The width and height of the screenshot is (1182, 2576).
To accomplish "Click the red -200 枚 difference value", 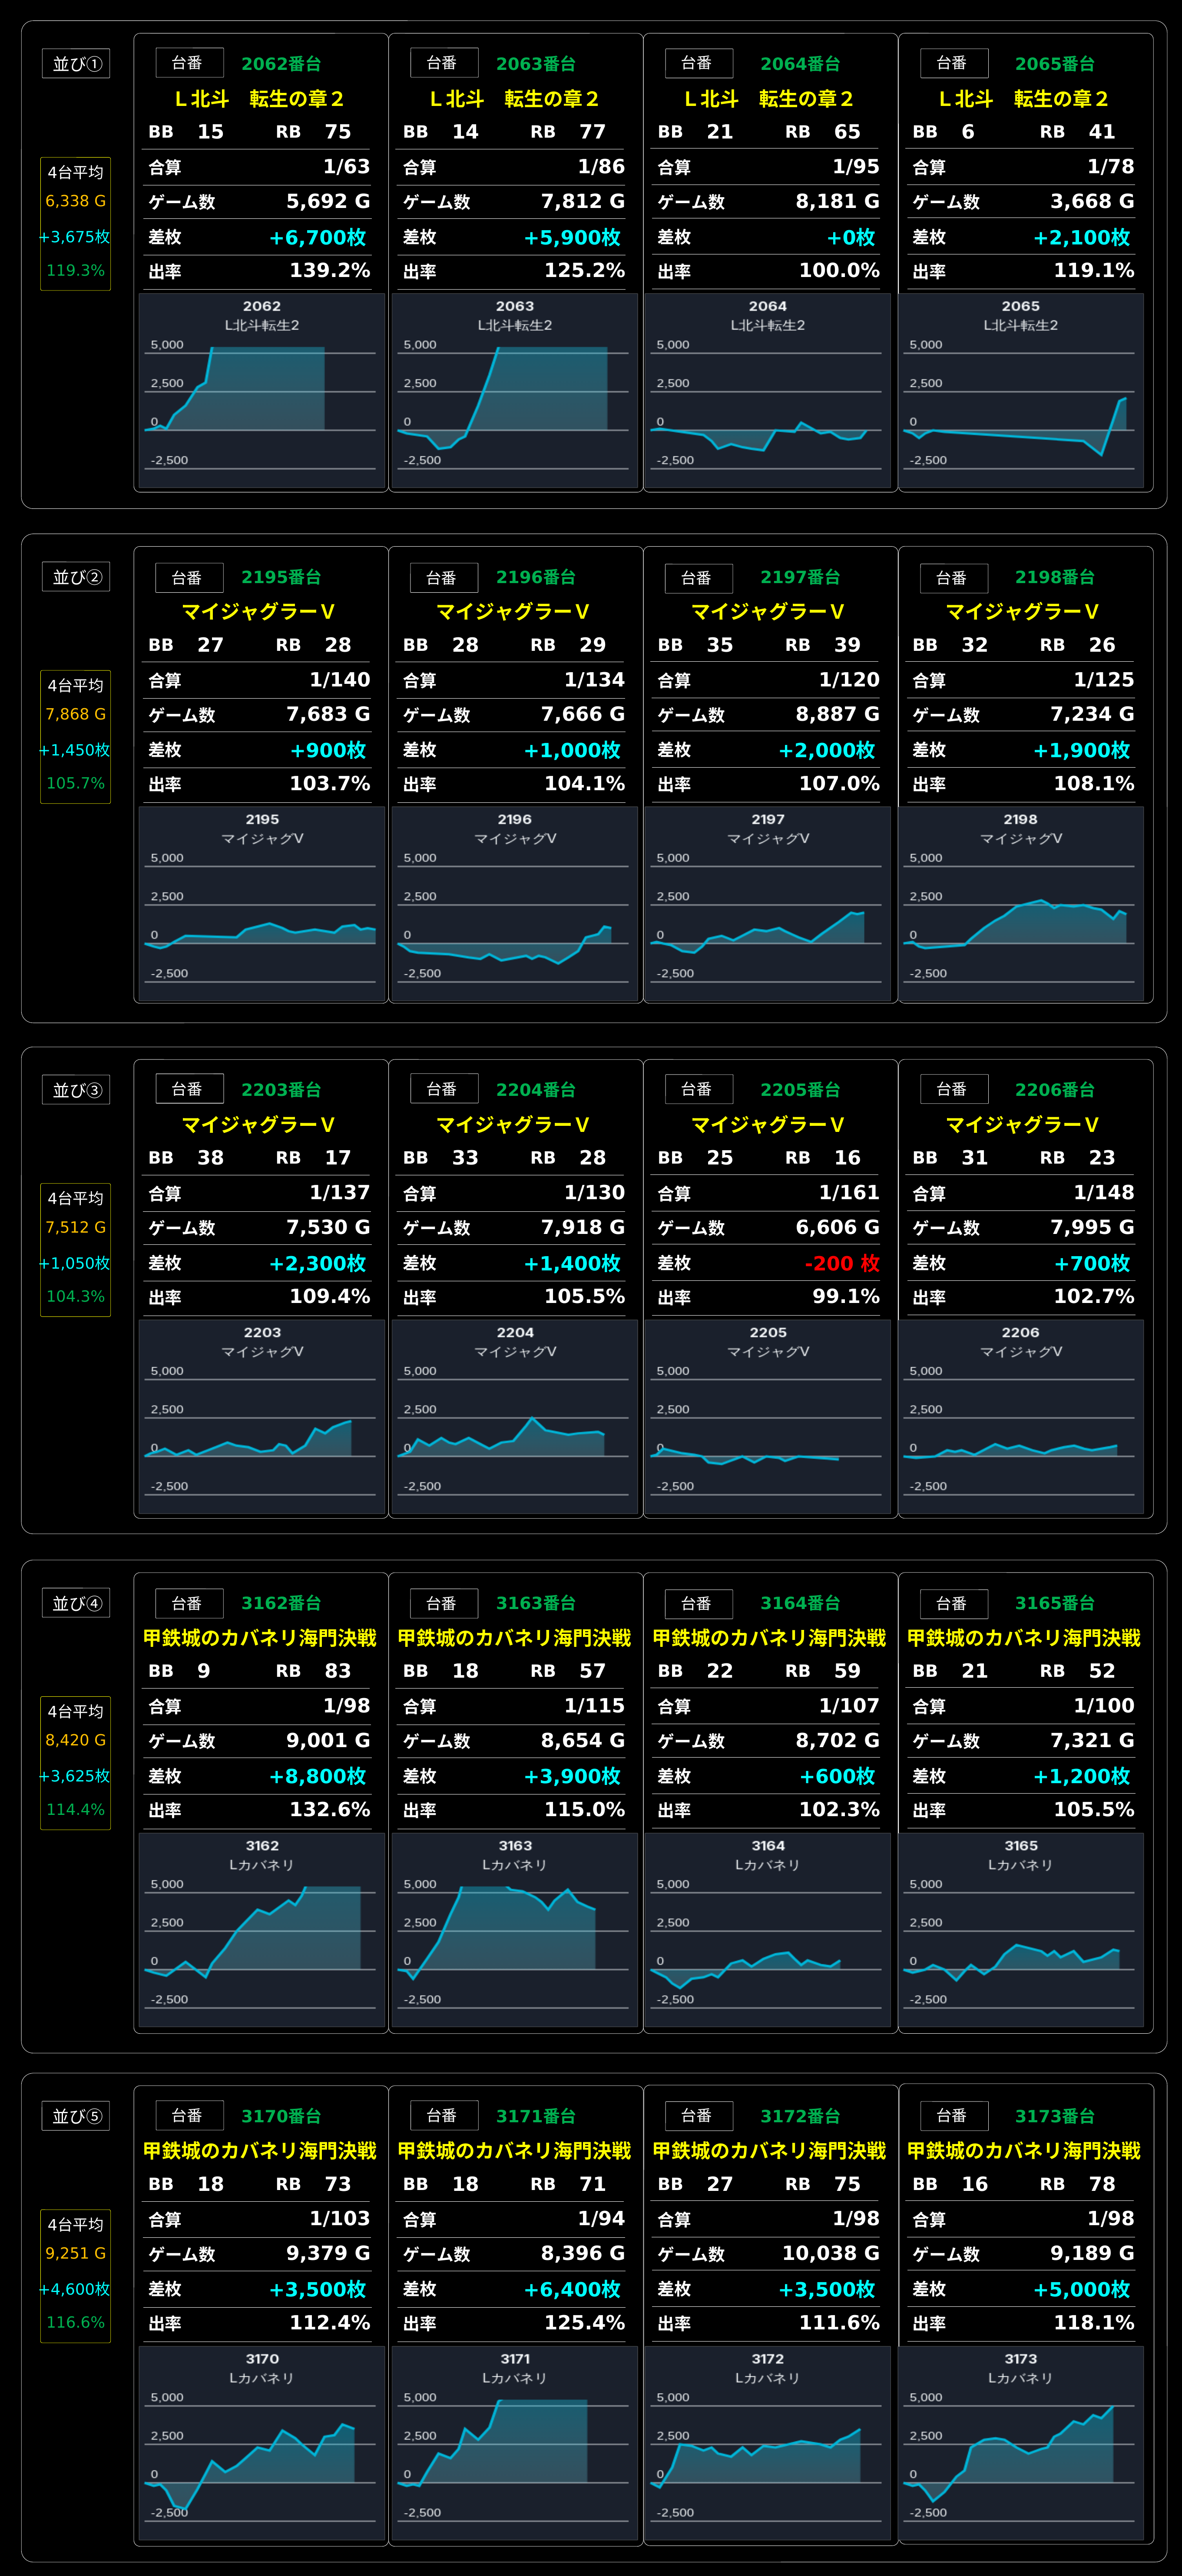I will click(843, 1263).
